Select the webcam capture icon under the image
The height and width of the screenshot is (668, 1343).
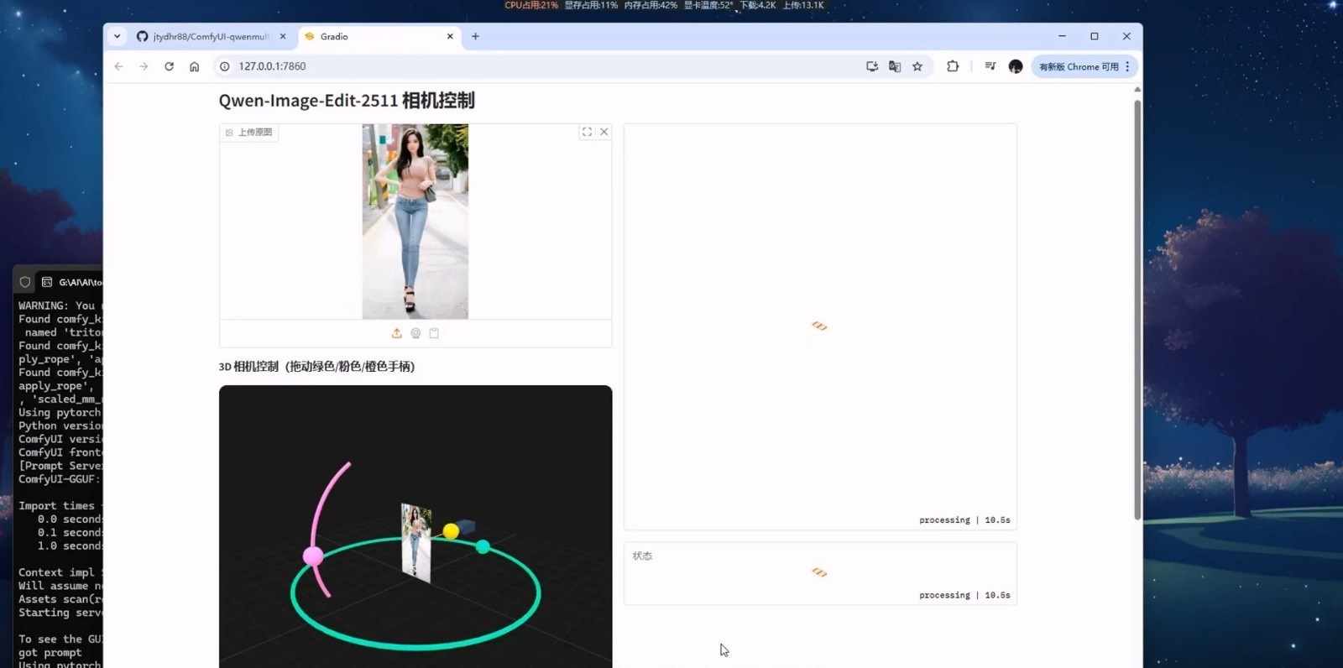coord(415,333)
